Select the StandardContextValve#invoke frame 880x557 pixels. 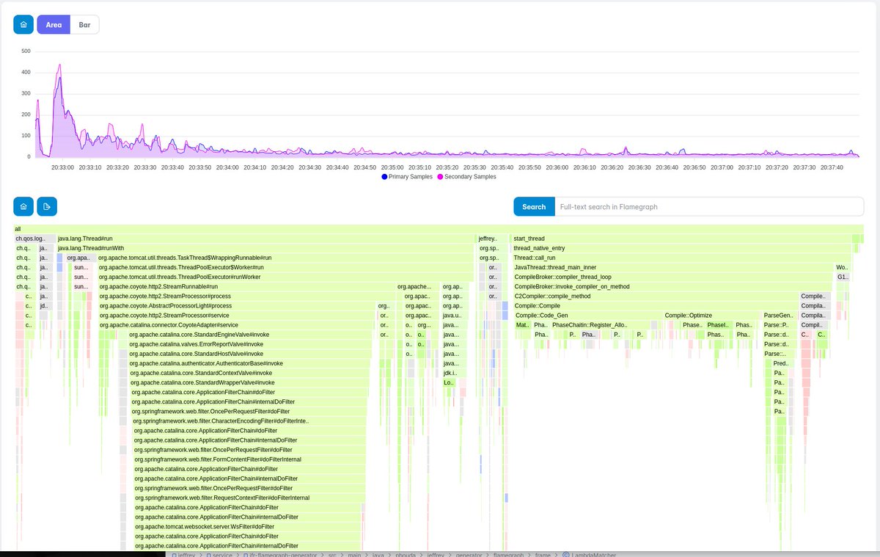click(x=250, y=372)
